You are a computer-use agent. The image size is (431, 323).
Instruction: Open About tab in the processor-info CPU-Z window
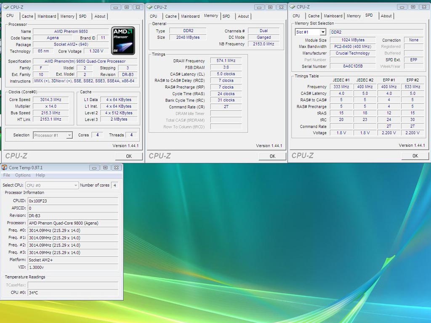pyautogui.click(x=100, y=16)
